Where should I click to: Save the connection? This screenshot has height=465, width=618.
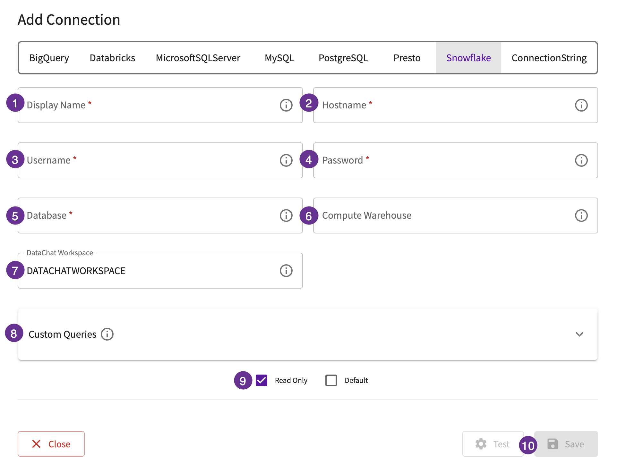pyautogui.click(x=566, y=444)
